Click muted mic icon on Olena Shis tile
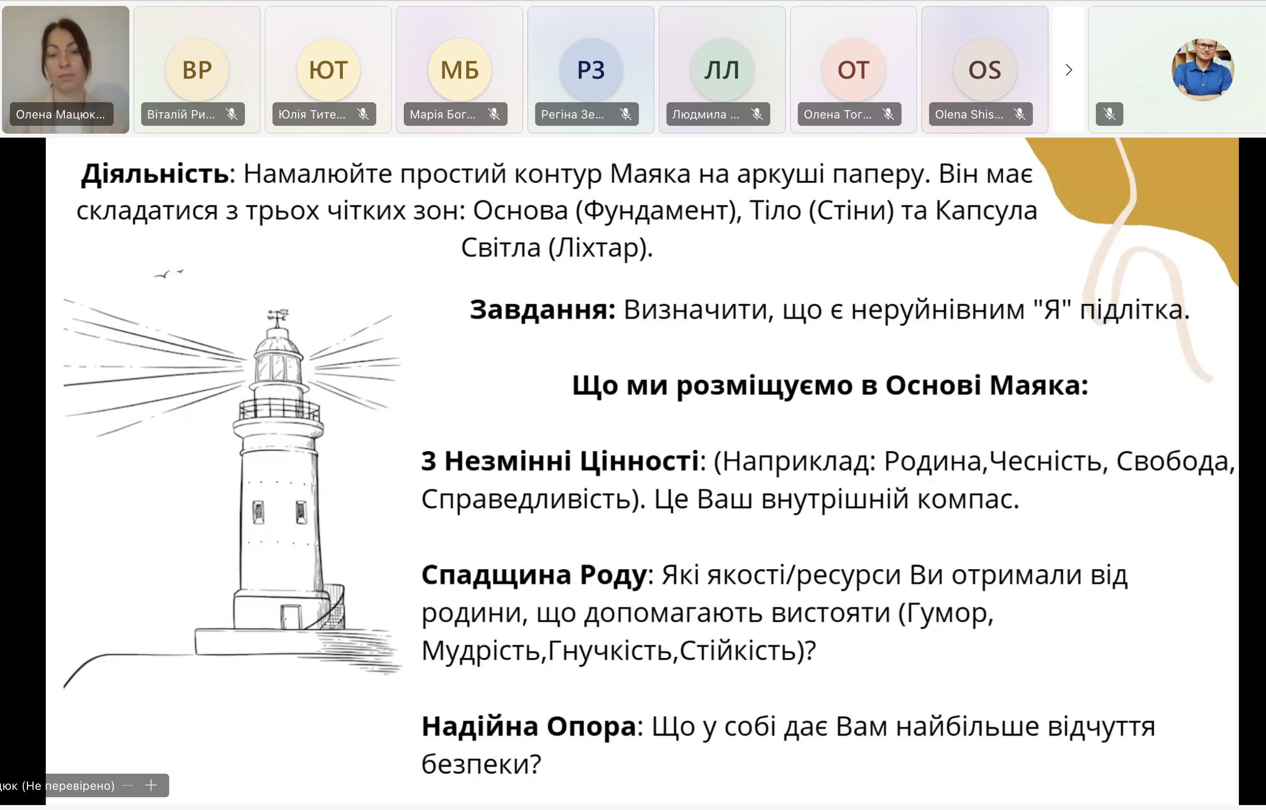 [1020, 114]
